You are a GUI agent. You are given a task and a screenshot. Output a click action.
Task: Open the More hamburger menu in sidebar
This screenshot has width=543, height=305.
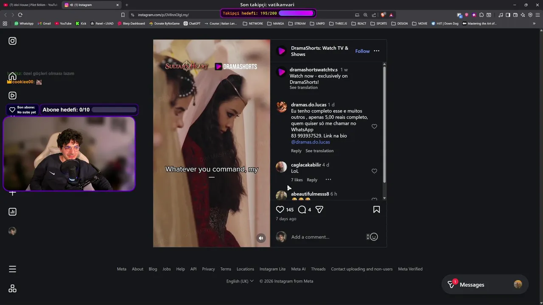tap(13, 269)
